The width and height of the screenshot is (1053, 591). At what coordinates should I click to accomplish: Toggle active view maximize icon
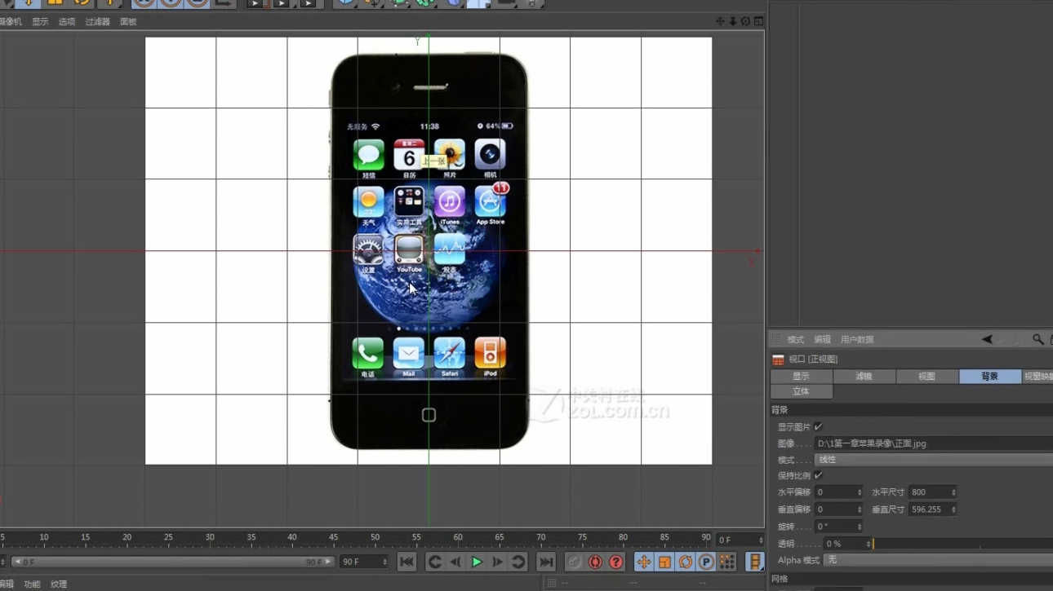(758, 21)
